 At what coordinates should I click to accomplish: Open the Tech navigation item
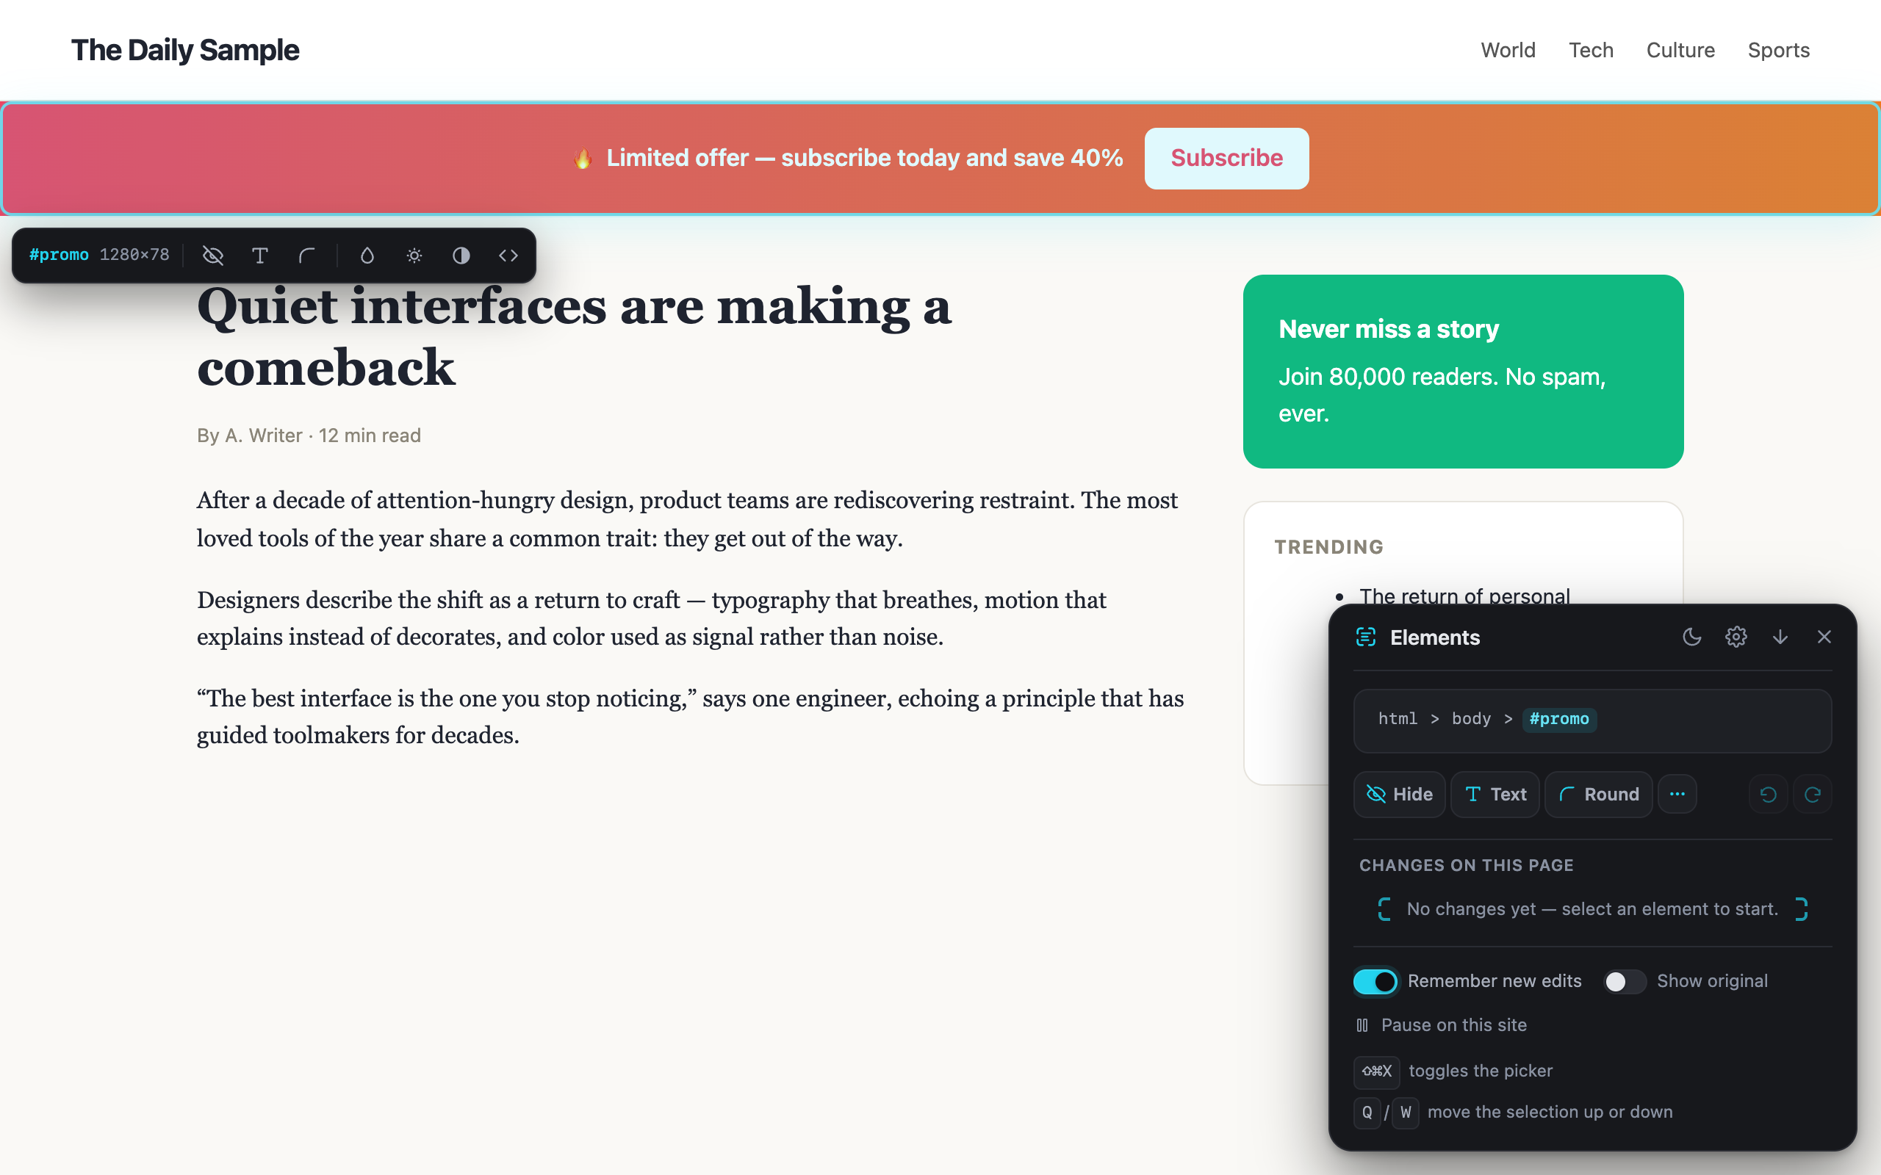[x=1591, y=51]
